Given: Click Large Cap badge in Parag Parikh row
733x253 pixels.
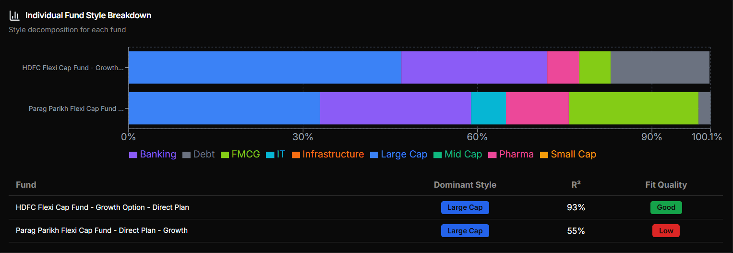Looking at the screenshot, I should tap(465, 230).
